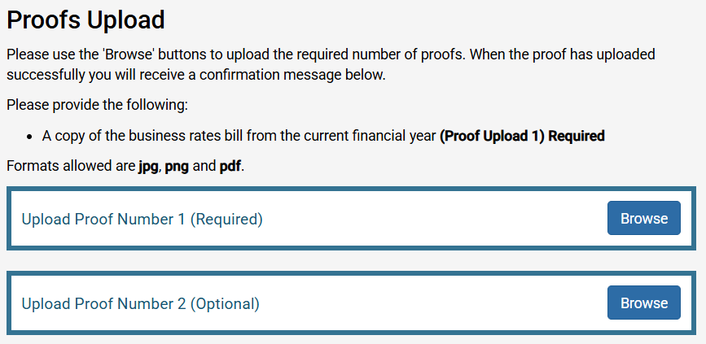
Task: Click the 'Proofs Upload' heading
Action: (86, 20)
